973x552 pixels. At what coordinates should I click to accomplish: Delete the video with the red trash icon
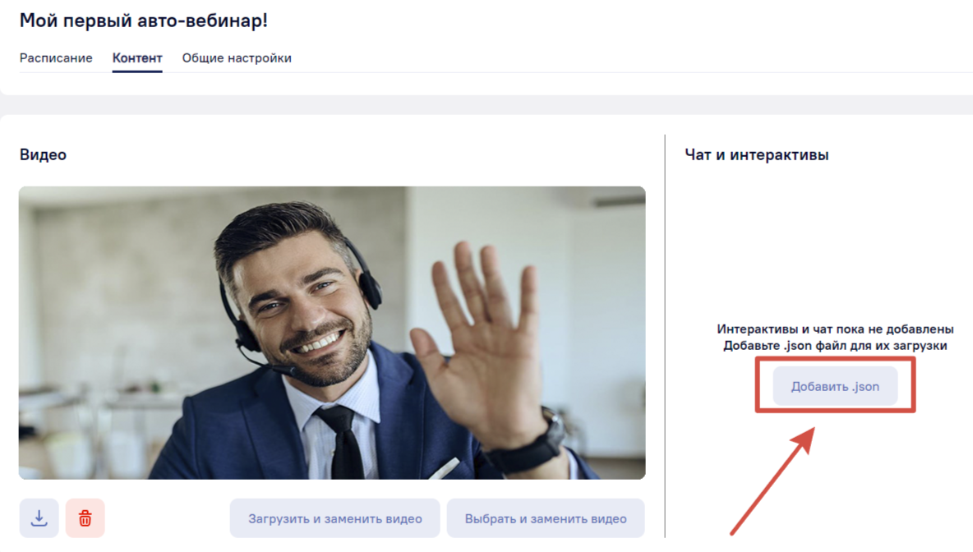pyautogui.click(x=85, y=517)
